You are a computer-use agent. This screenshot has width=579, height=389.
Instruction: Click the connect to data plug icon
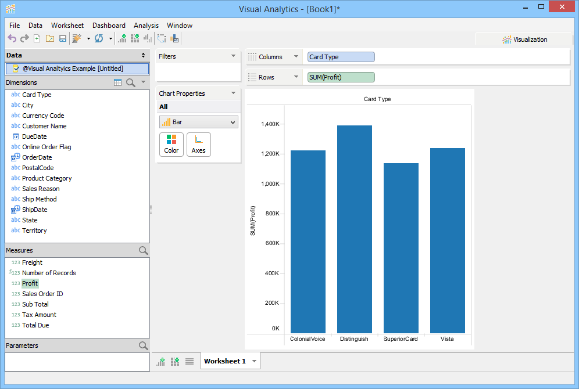pos(77,38)
